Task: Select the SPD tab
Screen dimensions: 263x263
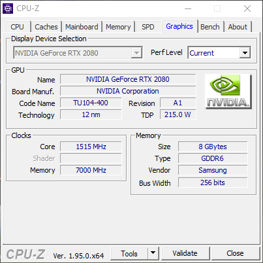Action: 148,27
